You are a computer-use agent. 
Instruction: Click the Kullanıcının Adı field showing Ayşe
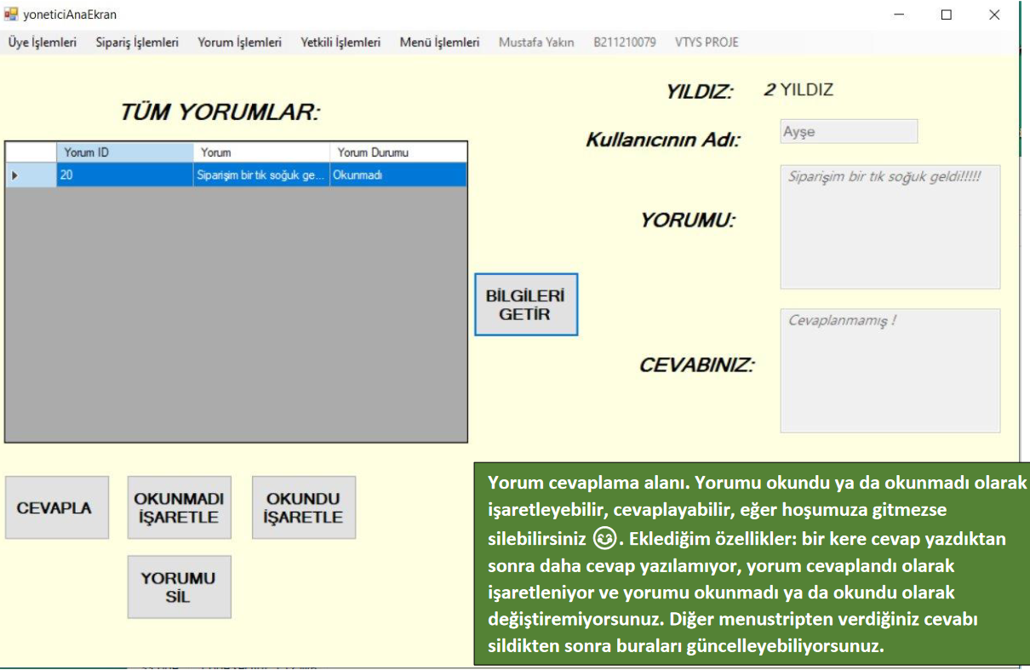coord(849,132)
